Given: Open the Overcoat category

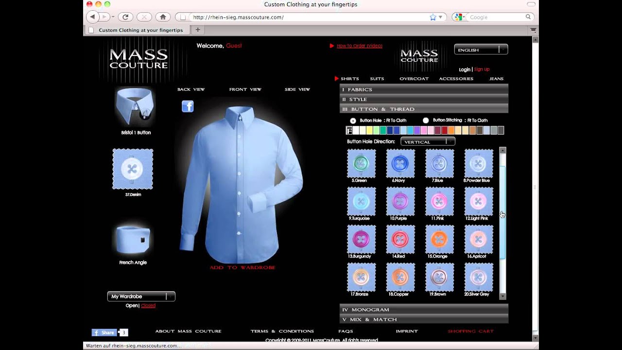Looking at the screenshot, I should point(414,79).
